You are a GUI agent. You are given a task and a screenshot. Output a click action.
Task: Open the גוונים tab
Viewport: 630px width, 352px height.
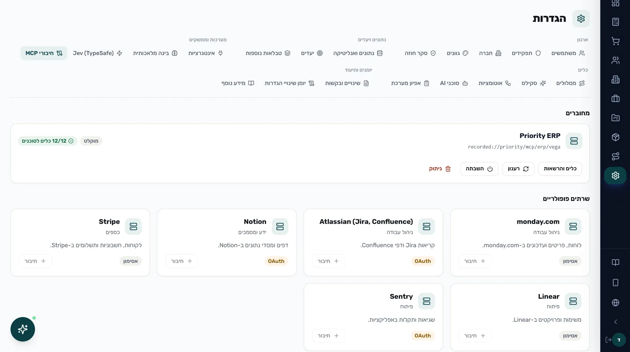[x=457, y=53]
